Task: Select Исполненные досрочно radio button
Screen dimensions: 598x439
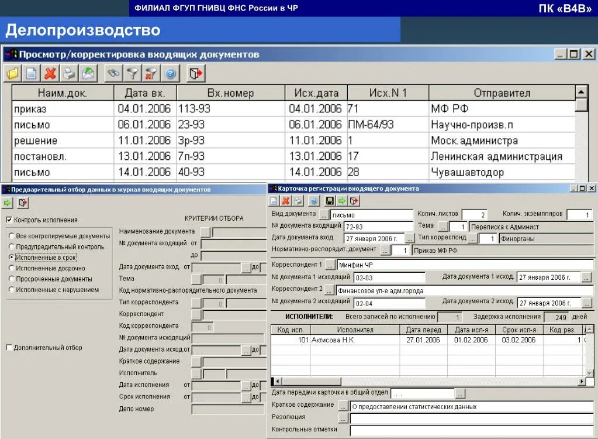Action: (12, 268)
